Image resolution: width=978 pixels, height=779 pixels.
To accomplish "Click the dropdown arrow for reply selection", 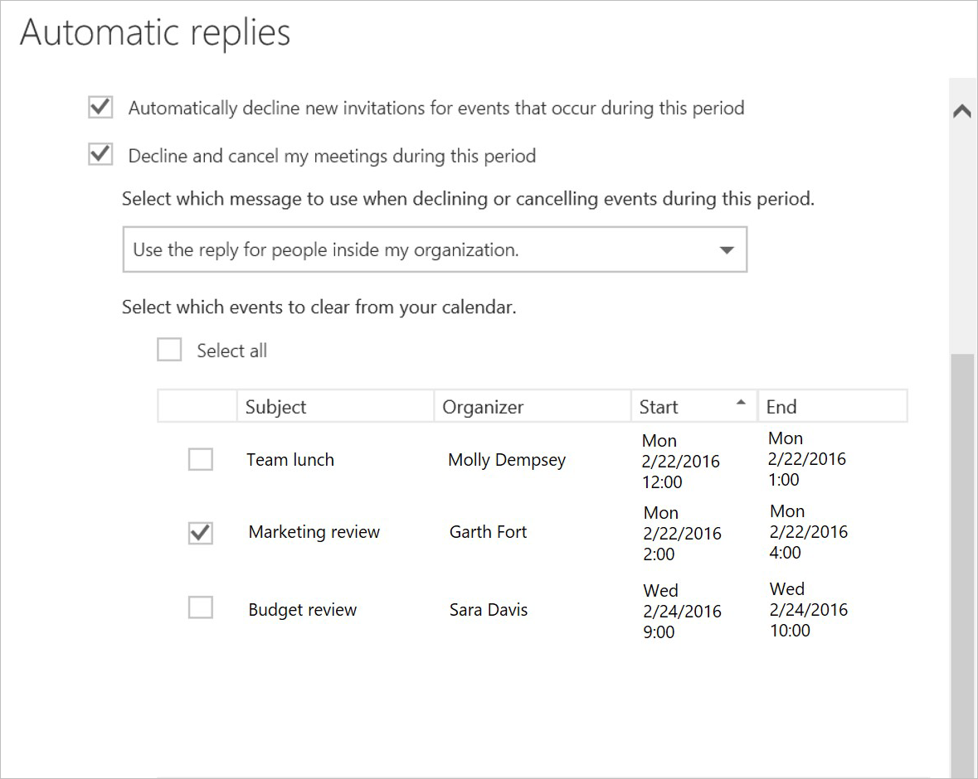I will click(x=727, y=250).
